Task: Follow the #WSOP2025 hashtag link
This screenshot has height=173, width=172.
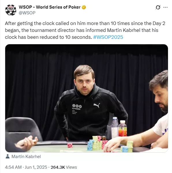Action: 108,37
